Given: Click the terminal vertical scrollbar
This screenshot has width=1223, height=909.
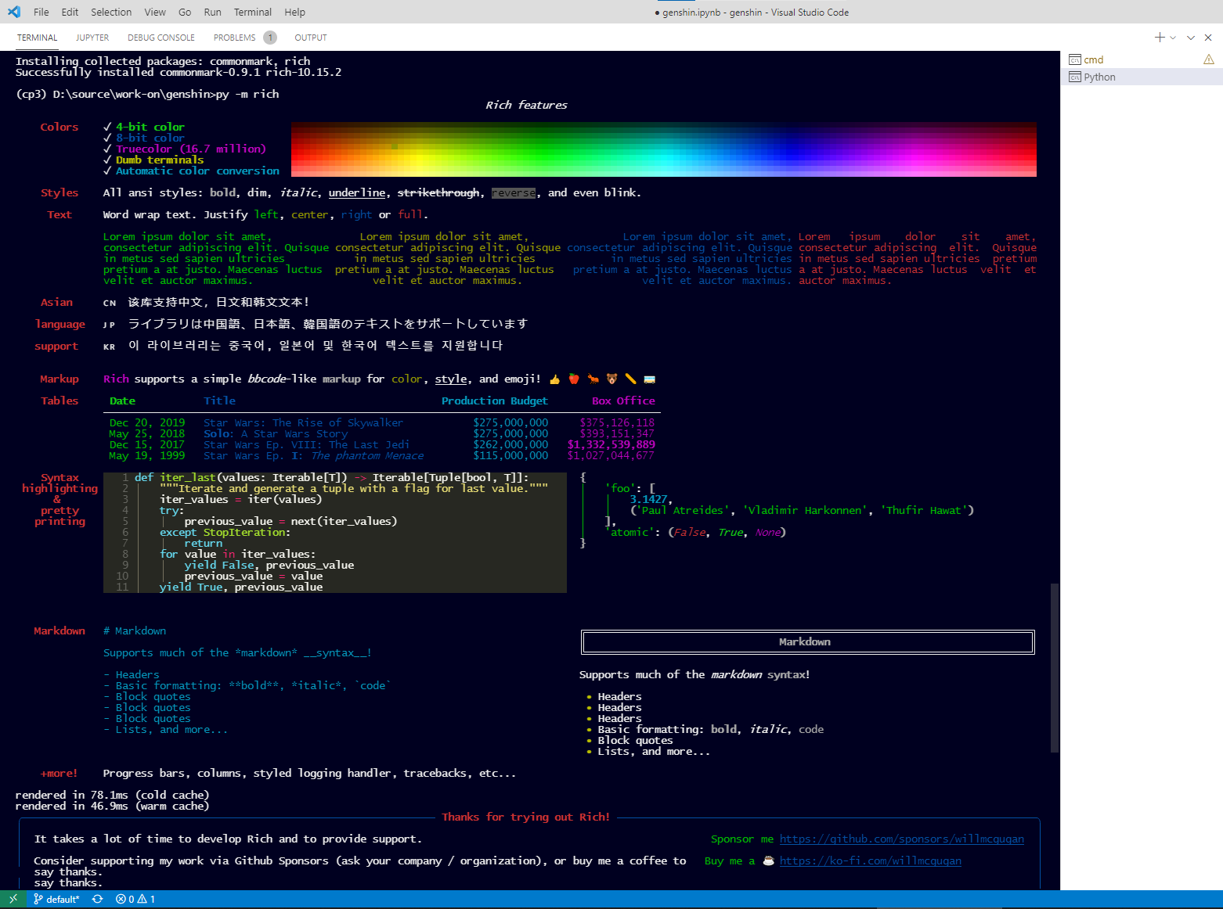Looking at the screenshot, I should [x=1055, y=667].
